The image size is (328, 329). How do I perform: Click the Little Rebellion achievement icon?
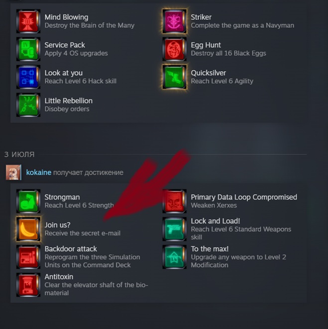point(28,105)
